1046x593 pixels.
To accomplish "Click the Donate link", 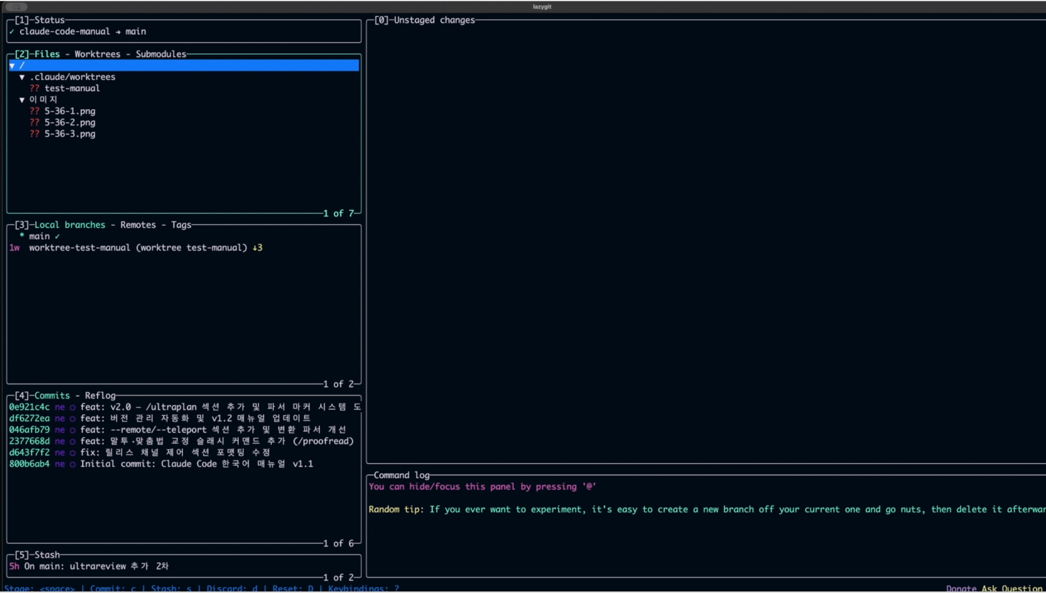I will (961, 588).
